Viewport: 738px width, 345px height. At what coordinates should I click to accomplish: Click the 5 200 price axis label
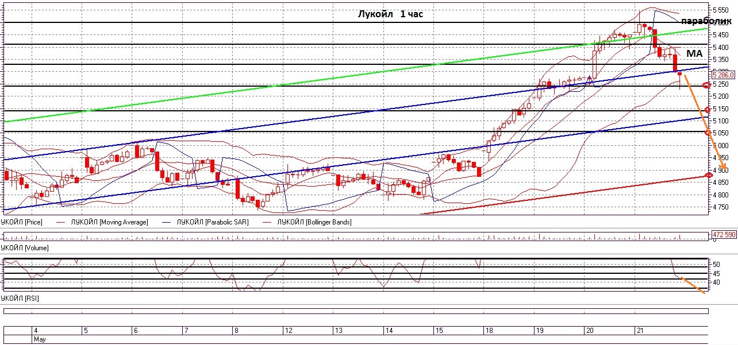(721, 96)
